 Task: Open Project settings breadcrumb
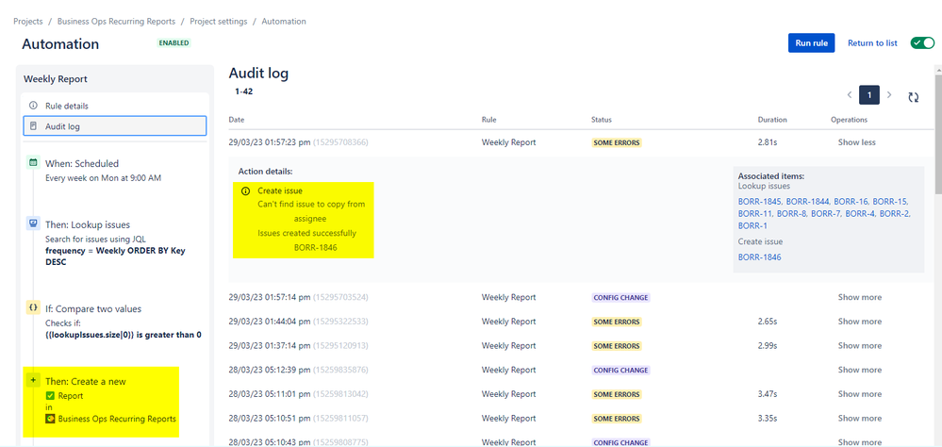click(x=219, y=21)
